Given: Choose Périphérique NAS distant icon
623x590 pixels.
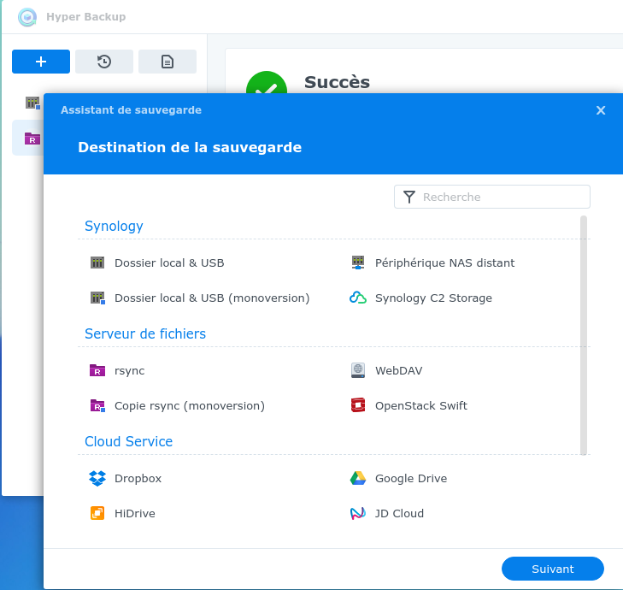Looking at the screenshot, I should 358,263.
